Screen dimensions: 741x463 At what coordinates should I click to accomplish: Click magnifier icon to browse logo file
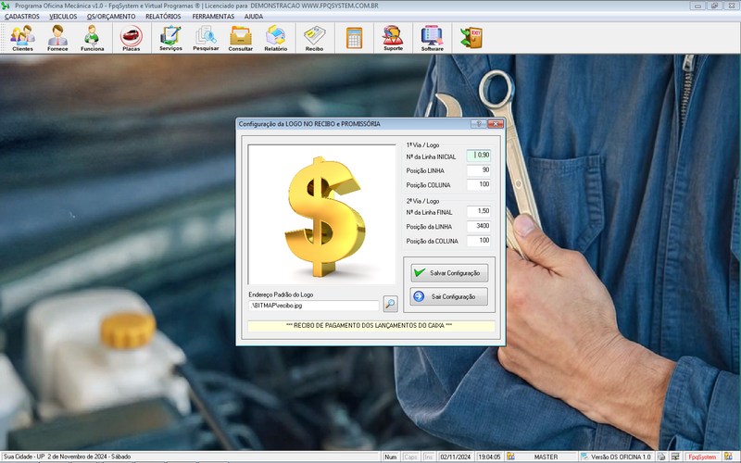[390, 304]
